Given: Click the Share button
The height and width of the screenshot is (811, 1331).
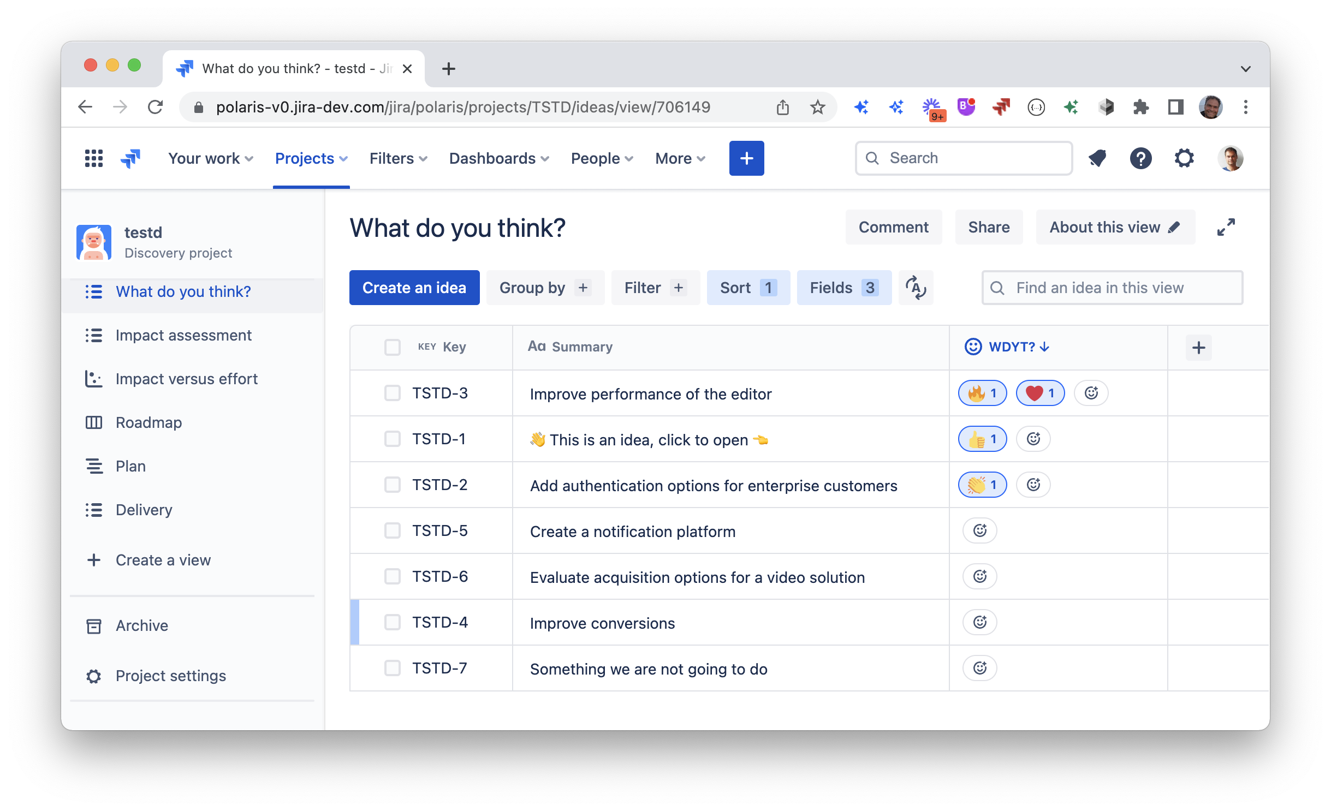Looking at the screenshot, I should [x=989, y=227].
